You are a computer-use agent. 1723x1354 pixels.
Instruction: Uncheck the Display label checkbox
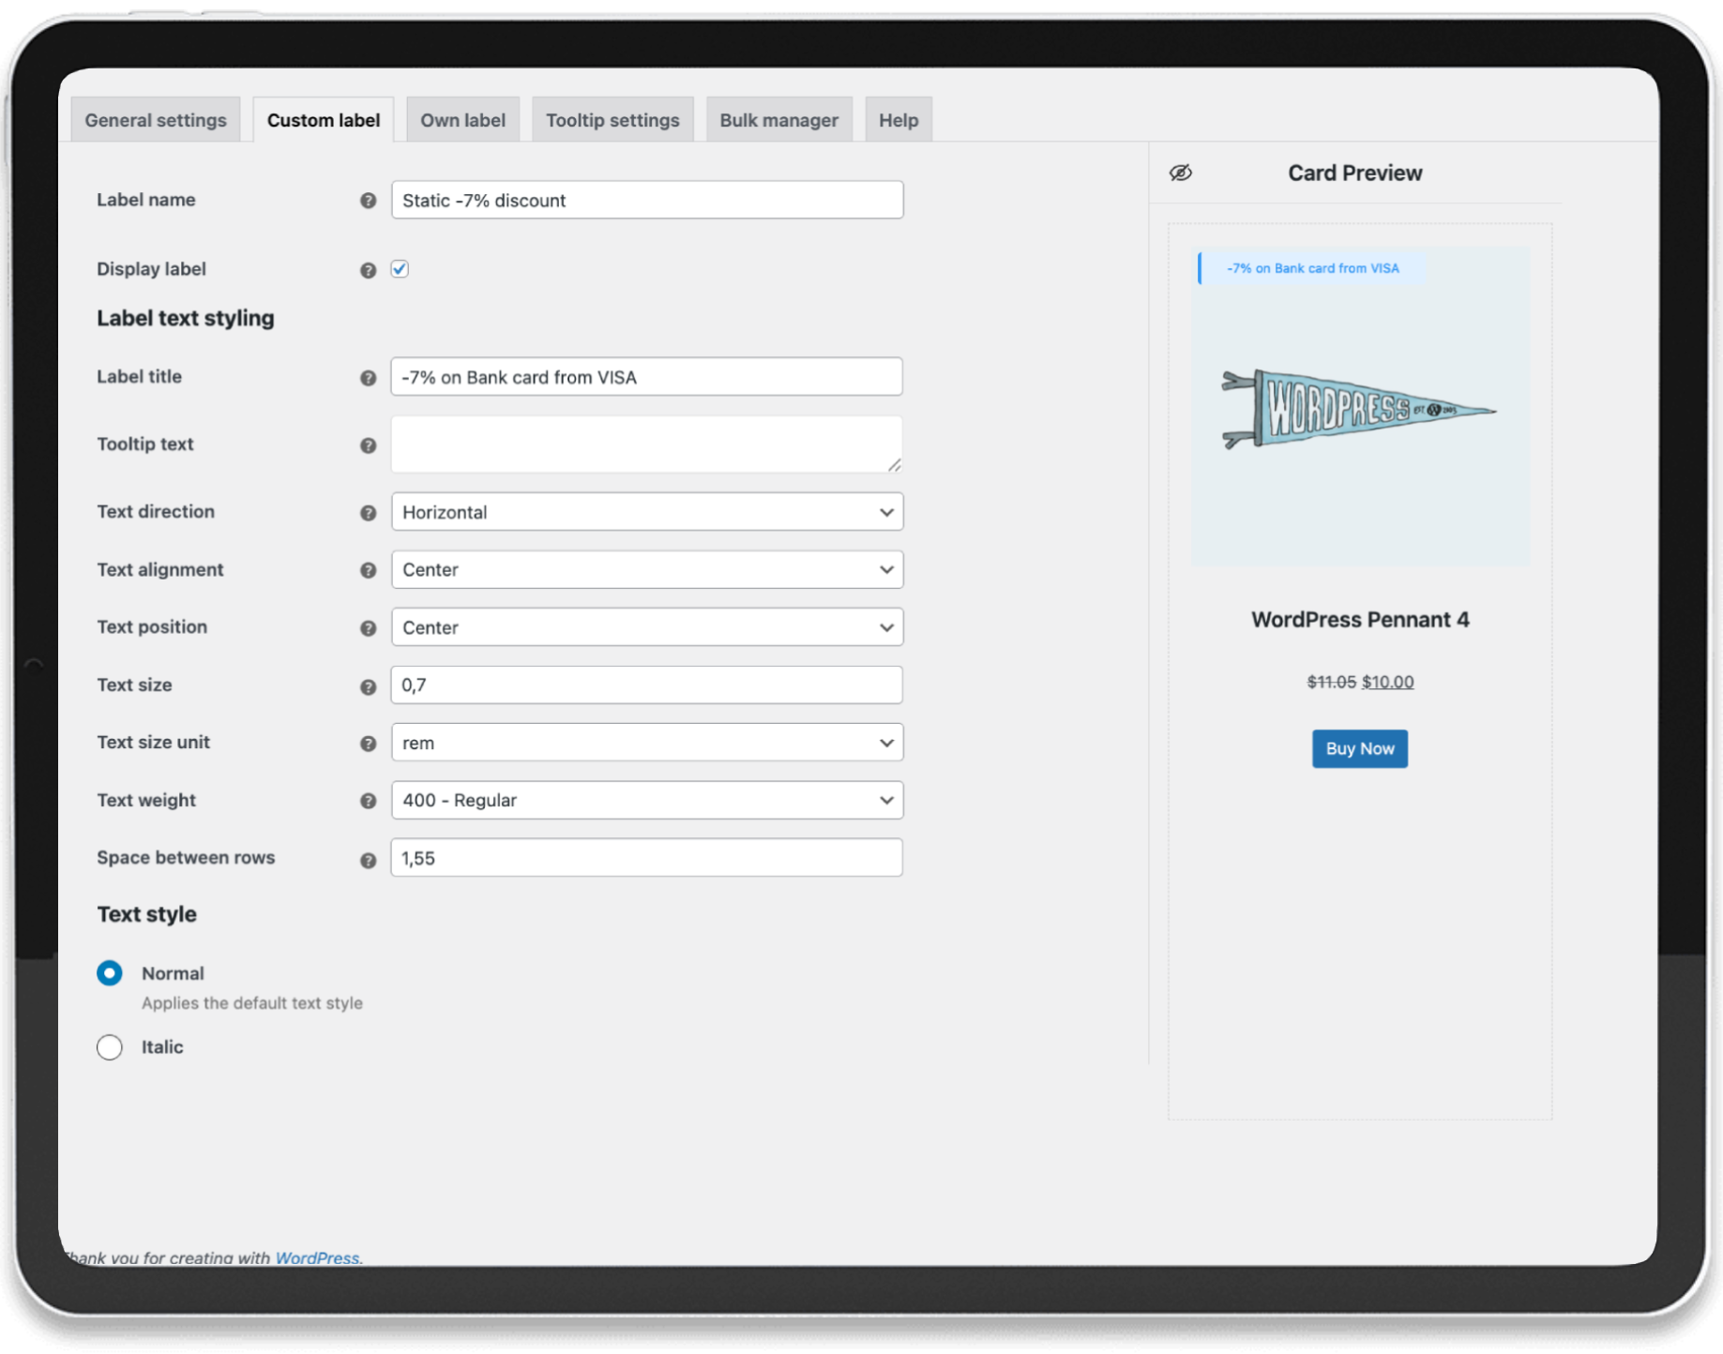tap(400, 269)
